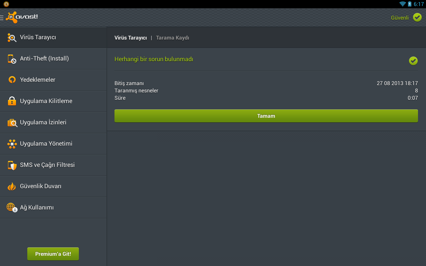
Task: Open SMS ve Çağrı Filtresi
Action: point(53,165)
